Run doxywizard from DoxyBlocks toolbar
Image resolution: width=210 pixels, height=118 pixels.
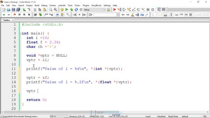point(35,15)
